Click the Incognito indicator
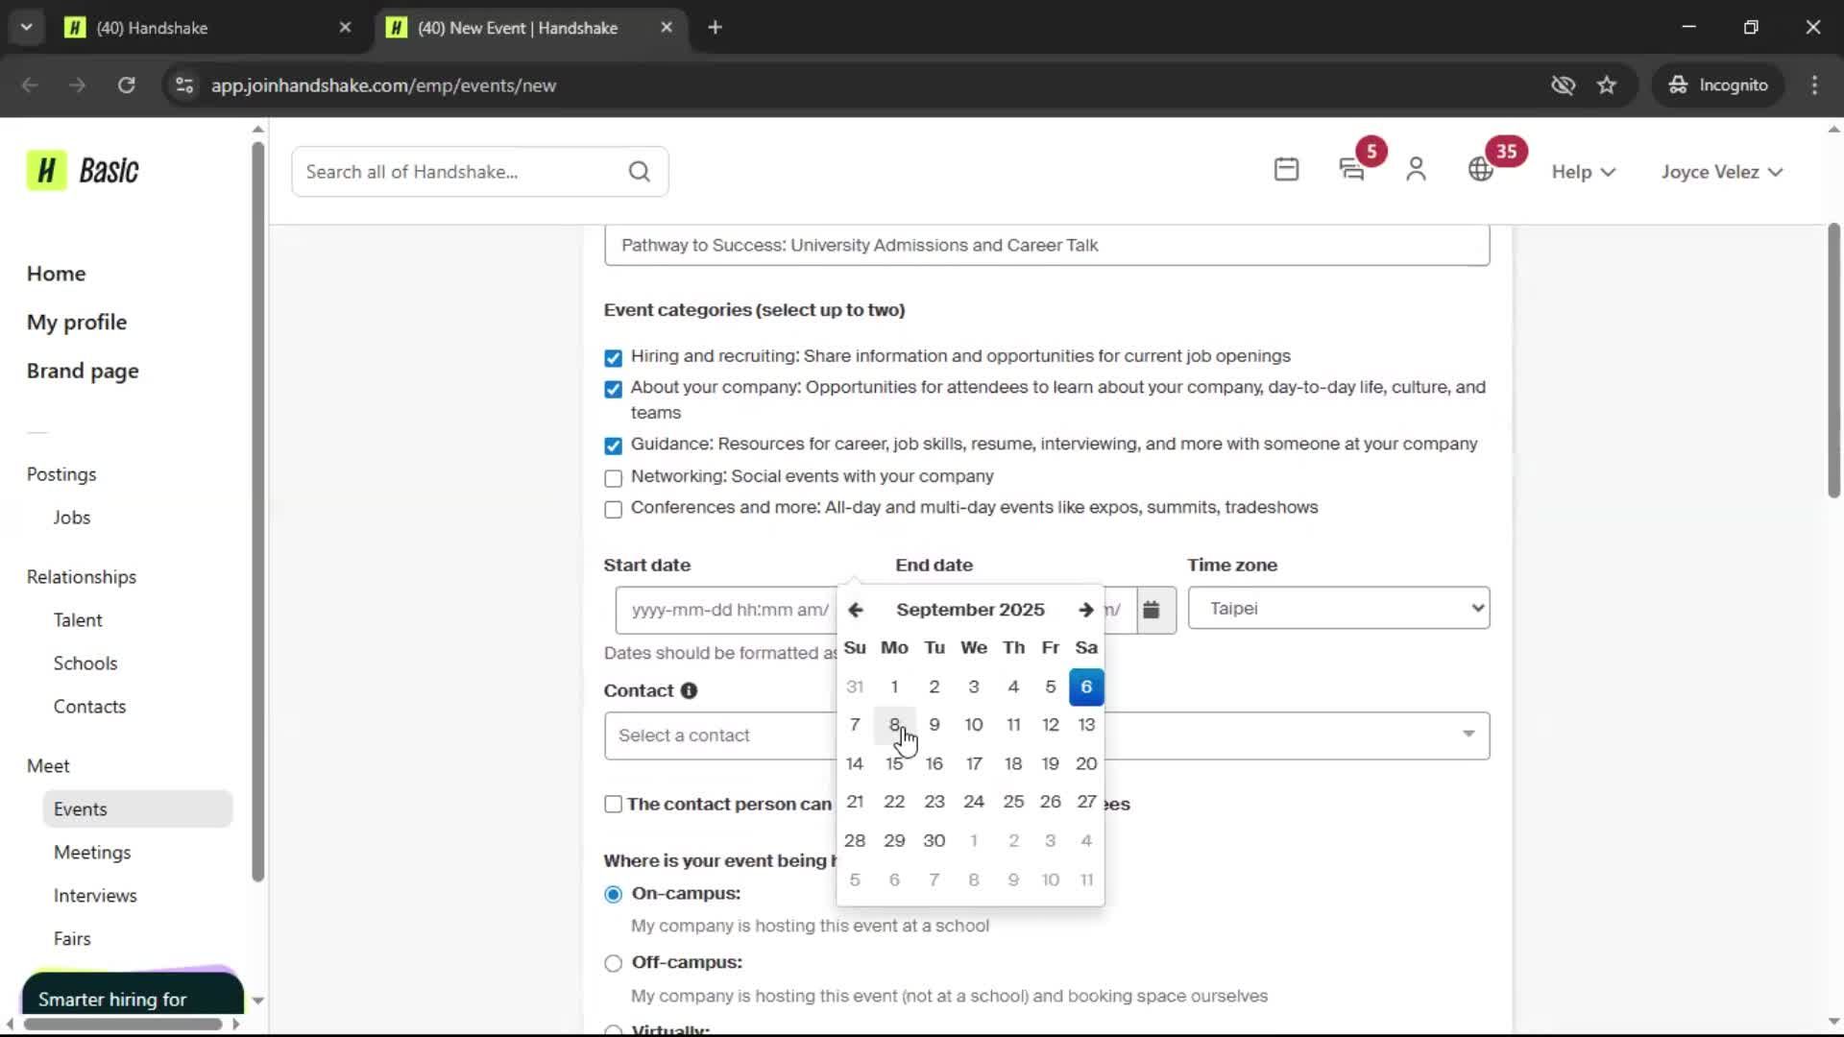 [x=1718, y=84]
